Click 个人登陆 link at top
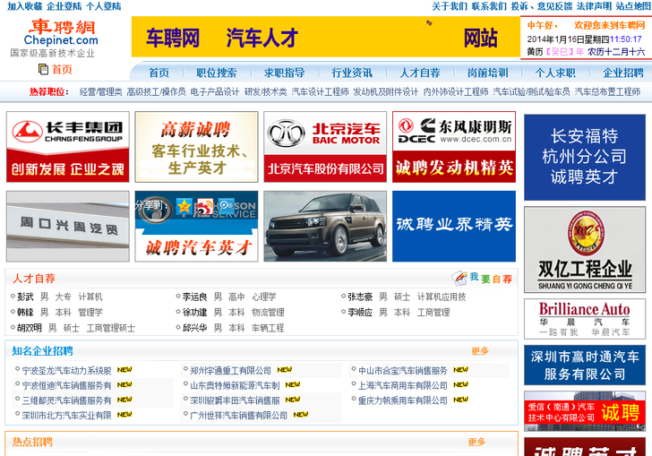Image resolution: width=652 pixels, height=456 pixels. 104,6
